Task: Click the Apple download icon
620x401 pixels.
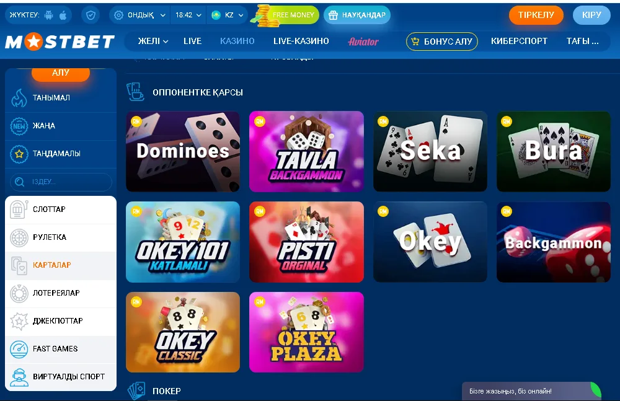Action: [x=63, y=15]
